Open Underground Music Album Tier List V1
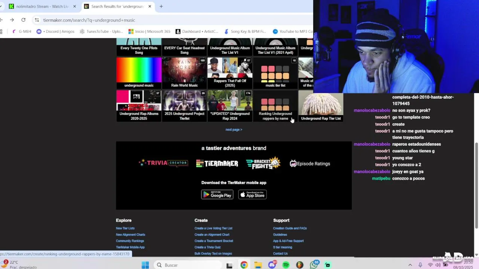This screenshot has width=479, height=269. click(x=230, y=47)
